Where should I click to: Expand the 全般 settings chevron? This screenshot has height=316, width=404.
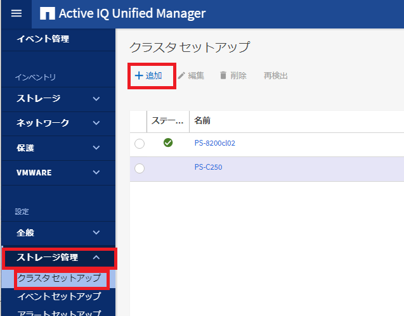[96, 232]
